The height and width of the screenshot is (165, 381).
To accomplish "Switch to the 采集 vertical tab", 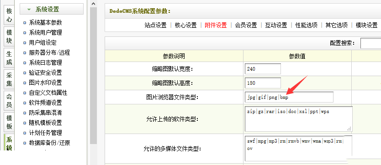I will pyautogui.click(x=9, y=79).
